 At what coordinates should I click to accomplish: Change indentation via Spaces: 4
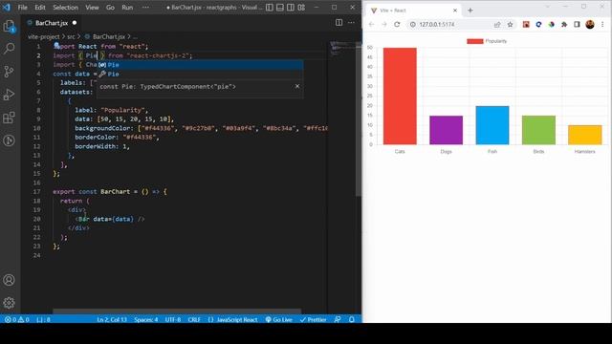tap(146, 319)
